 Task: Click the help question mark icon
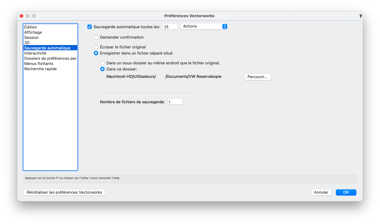(361, 16)
